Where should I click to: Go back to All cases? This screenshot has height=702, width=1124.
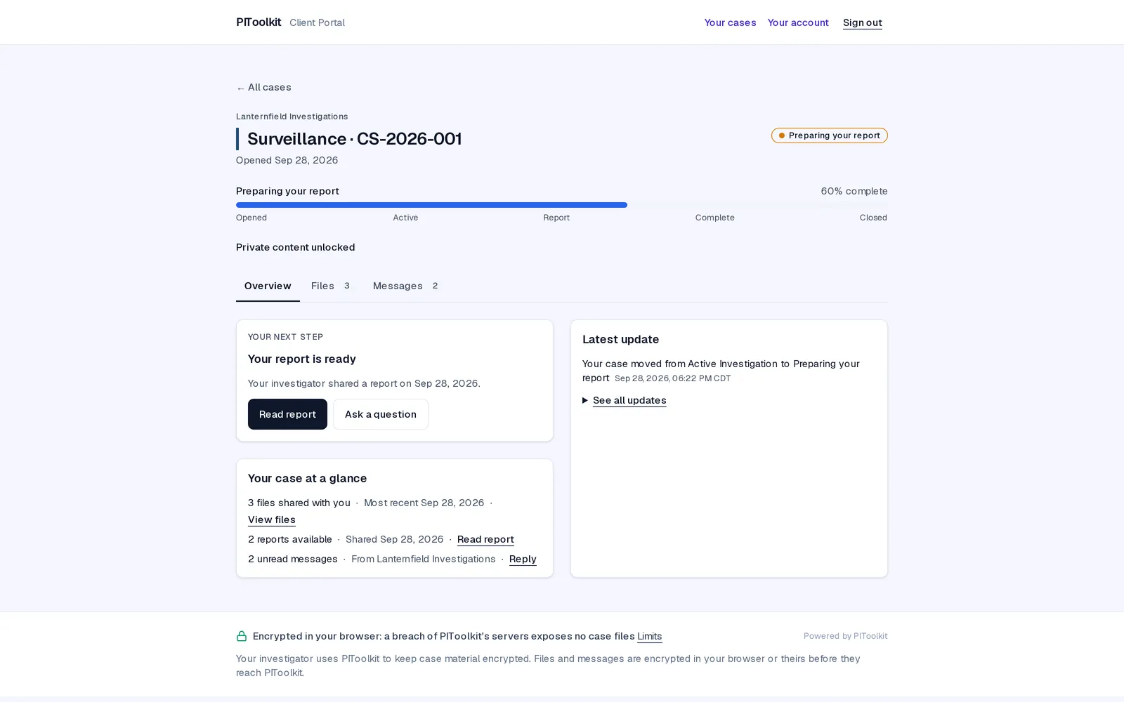pos(263,87)
